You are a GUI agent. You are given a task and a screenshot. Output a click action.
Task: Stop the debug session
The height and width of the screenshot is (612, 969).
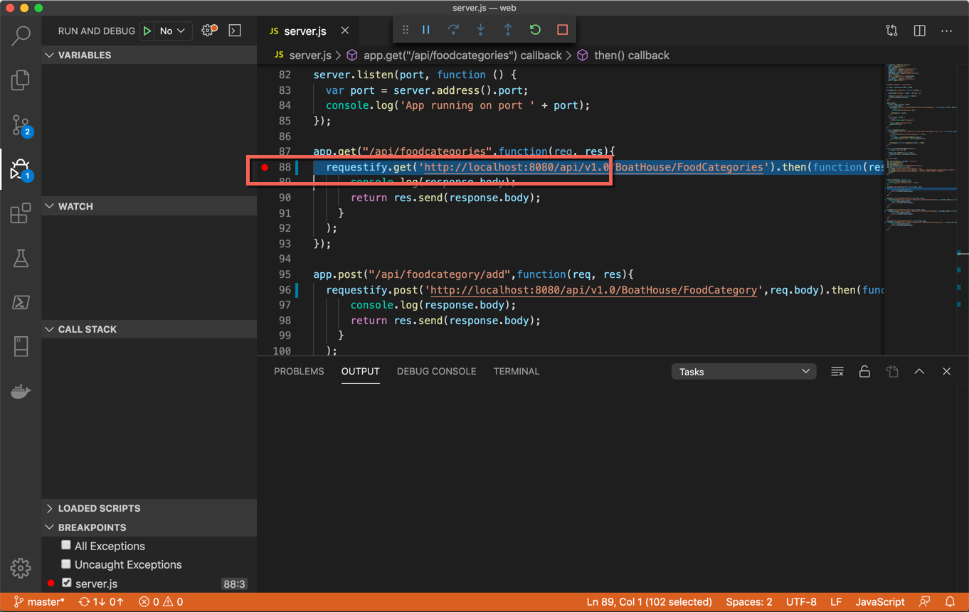[x=562, y=30]
